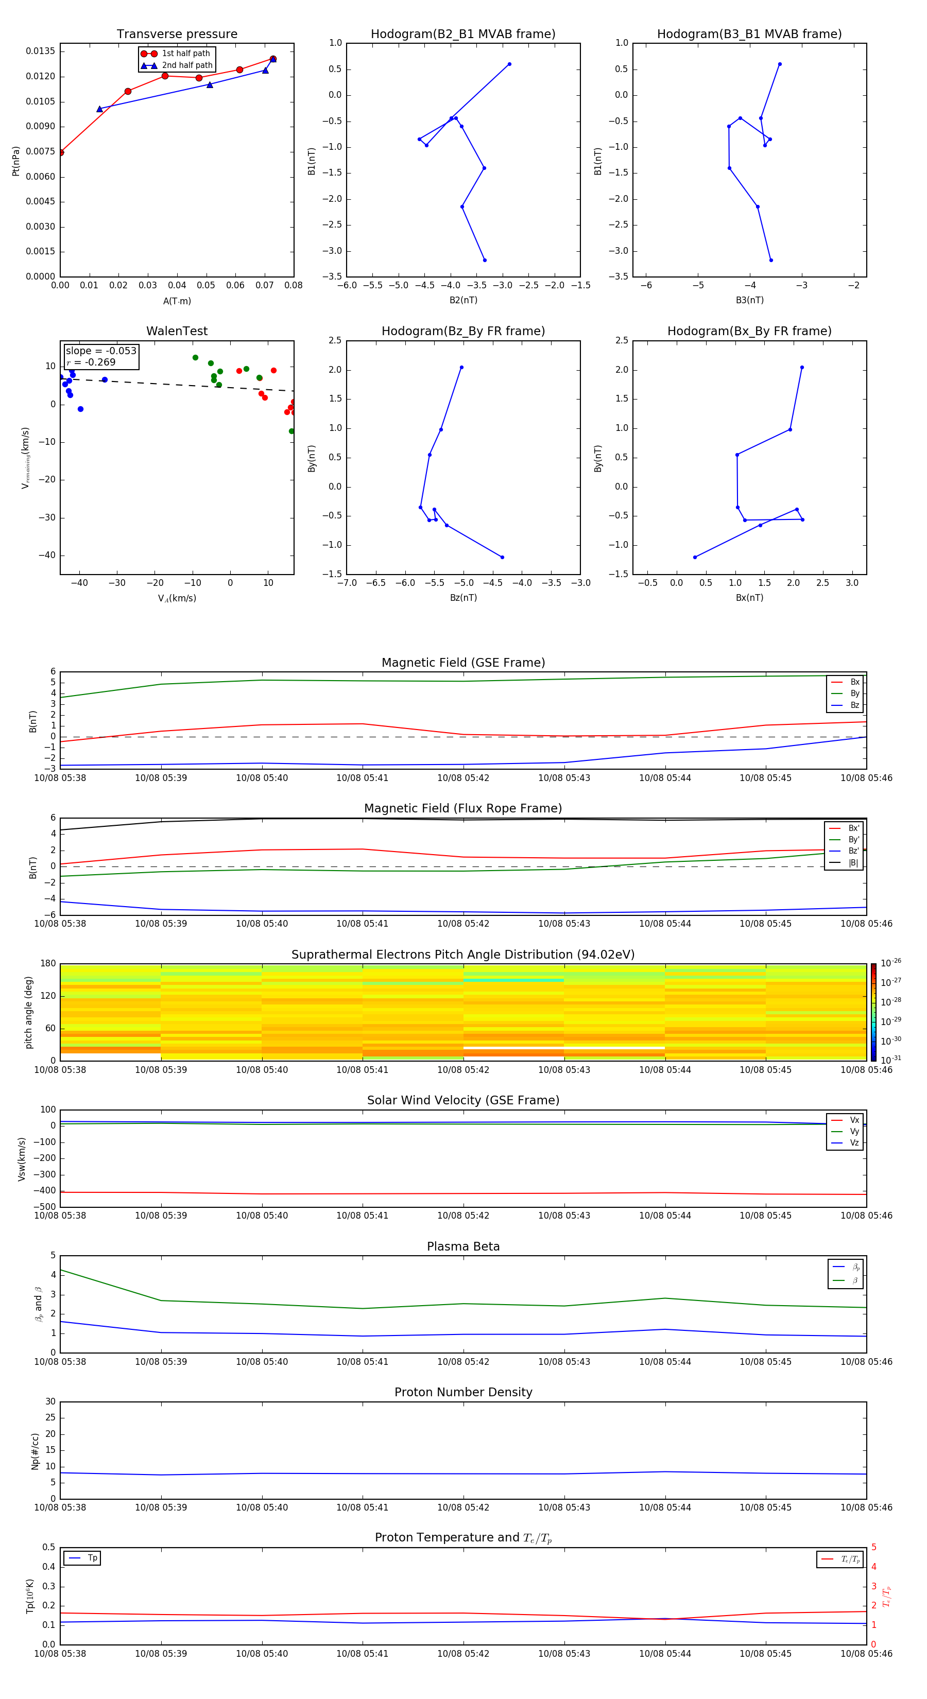Click the 'Te/Tp' legend box
Screen dimensions: 927x1699
click(x=840, y=1559)
